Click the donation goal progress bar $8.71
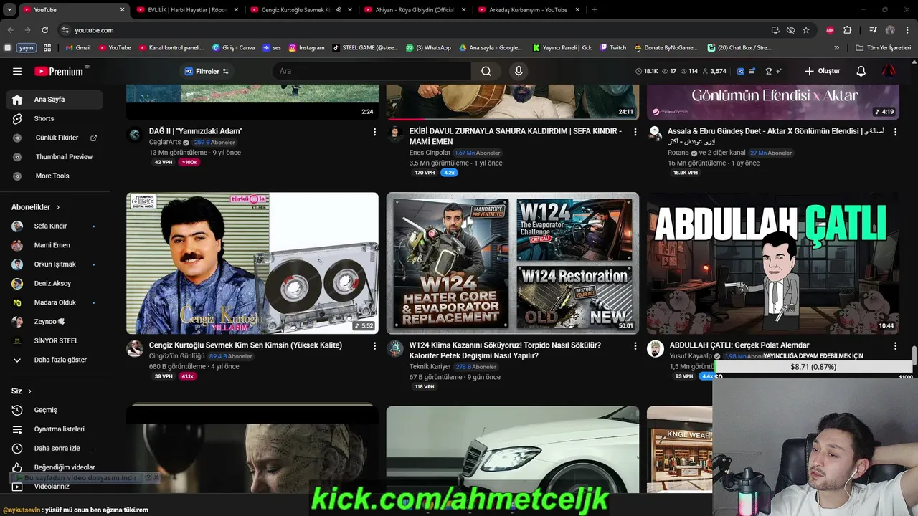 tap(813, 367)
